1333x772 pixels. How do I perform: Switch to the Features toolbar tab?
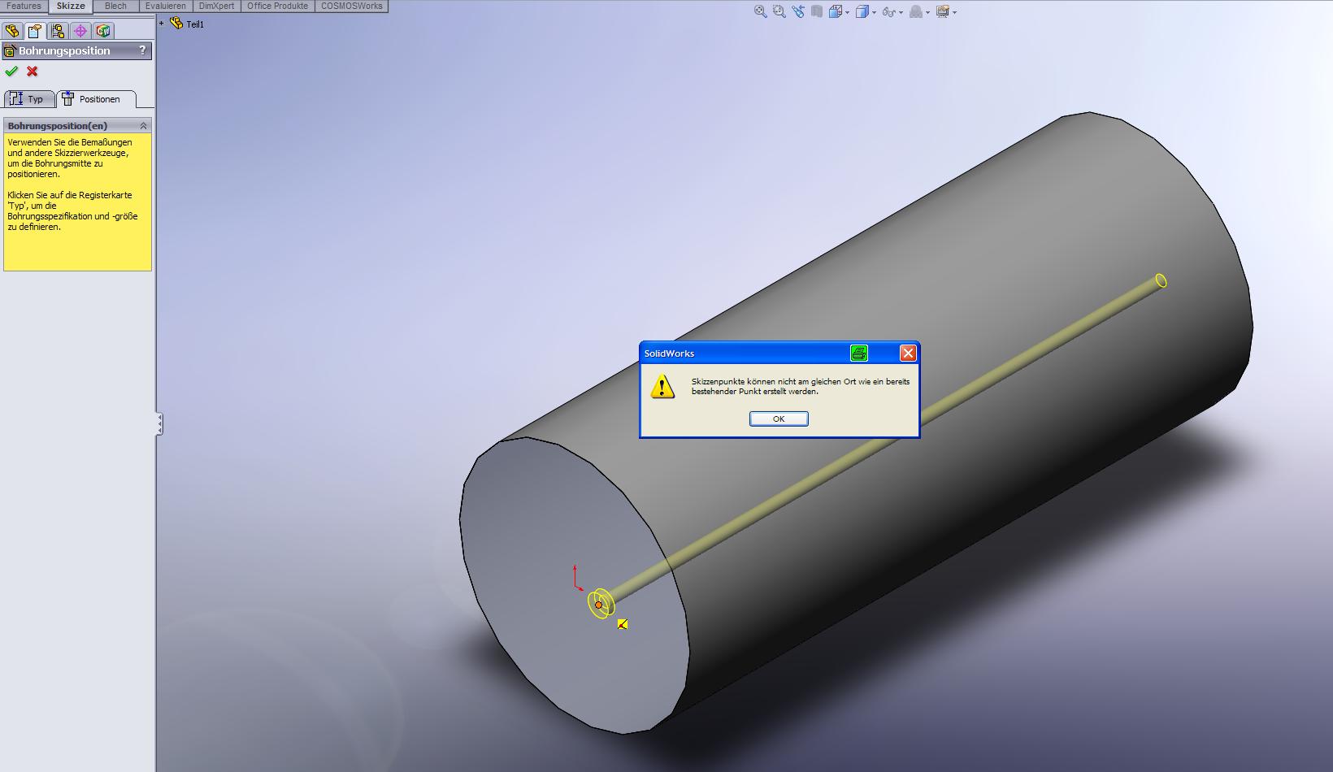[x=24, y=6]
